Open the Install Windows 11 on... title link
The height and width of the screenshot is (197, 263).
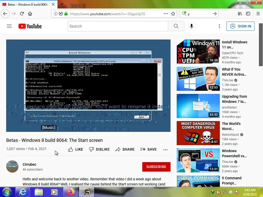point(234,45)
